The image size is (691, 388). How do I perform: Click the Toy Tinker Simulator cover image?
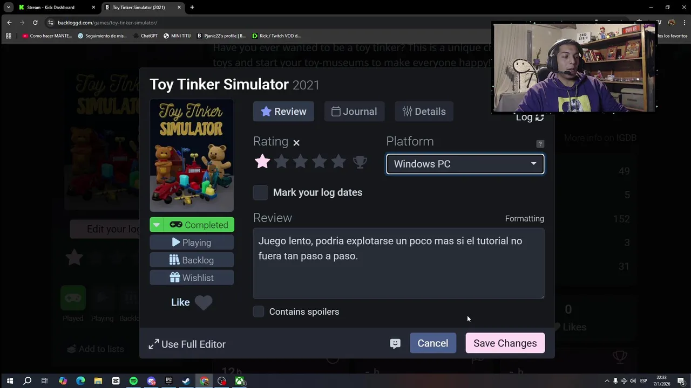(192, 155)
